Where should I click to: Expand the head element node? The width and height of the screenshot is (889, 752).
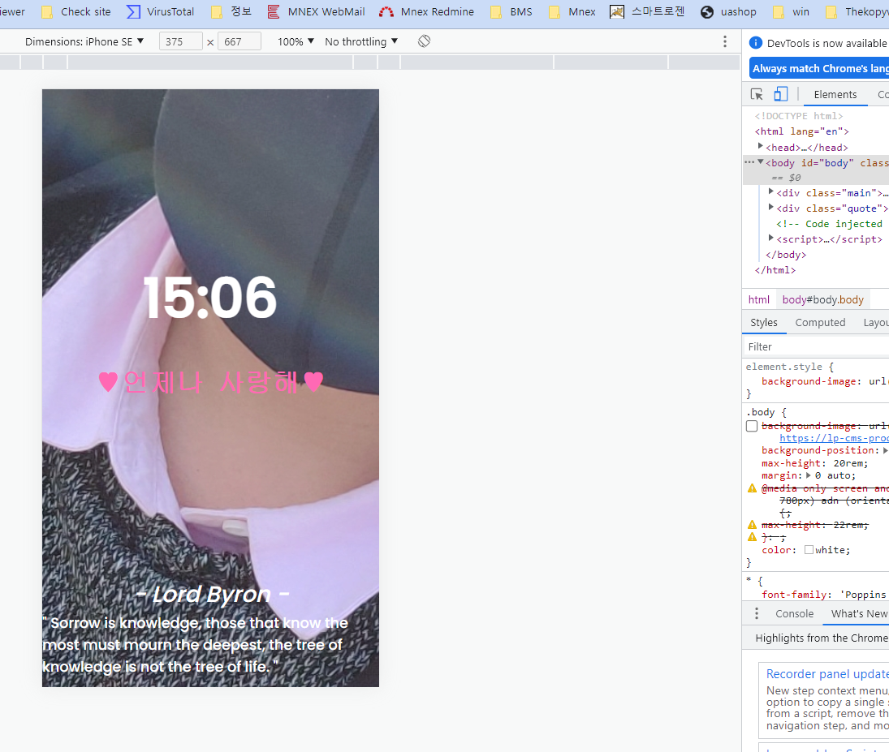click(x=760, y=146)
